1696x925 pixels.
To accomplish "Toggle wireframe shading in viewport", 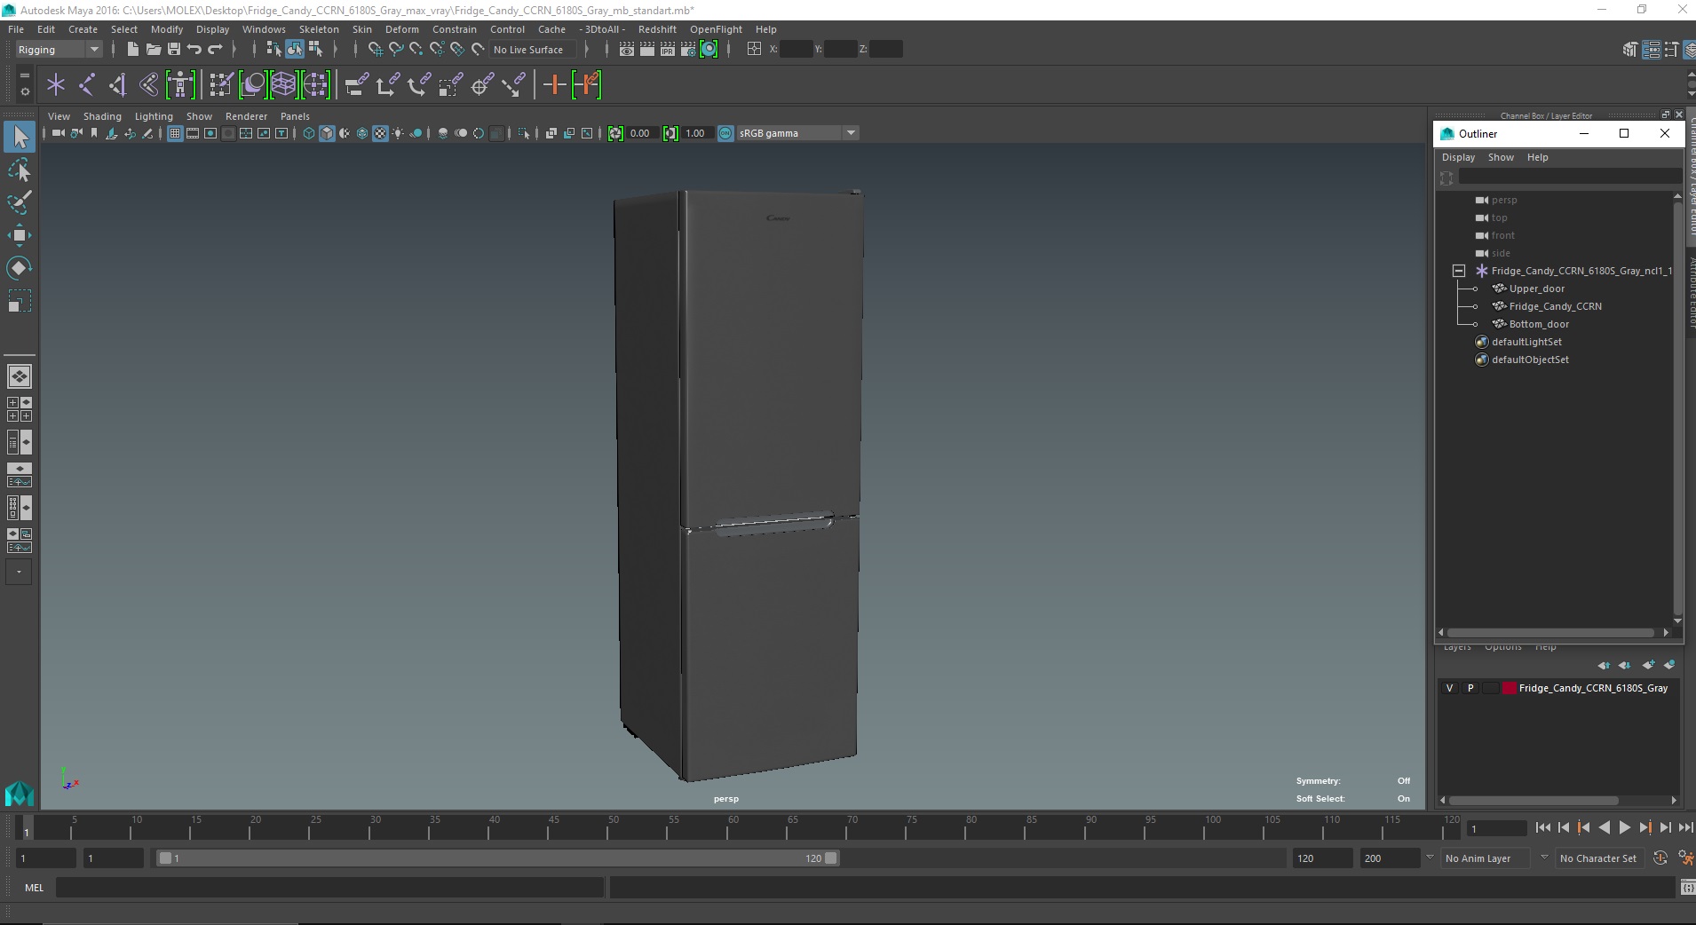I will [309, 133].
